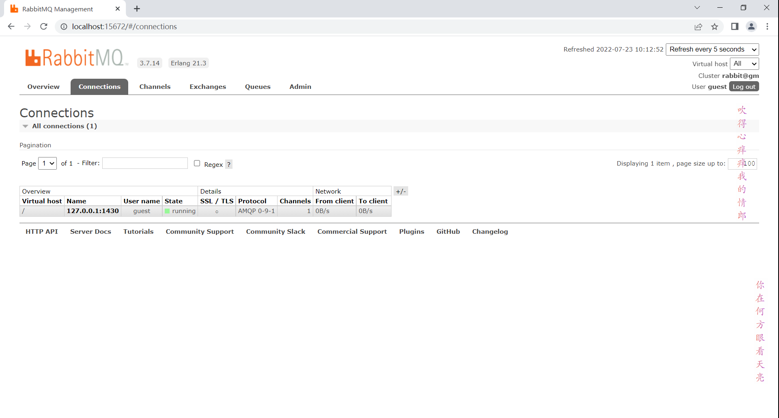Select the Connections tab
The image size is (779, 418).
[x=99, y=86]
